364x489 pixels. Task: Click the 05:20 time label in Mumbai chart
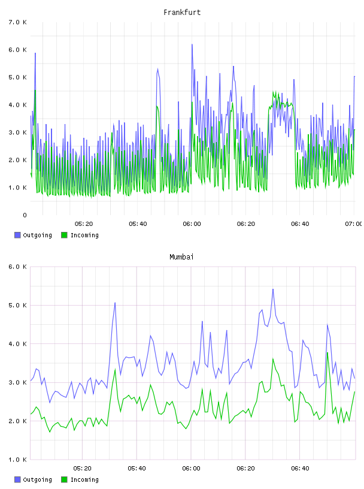(x=83, y=469)
